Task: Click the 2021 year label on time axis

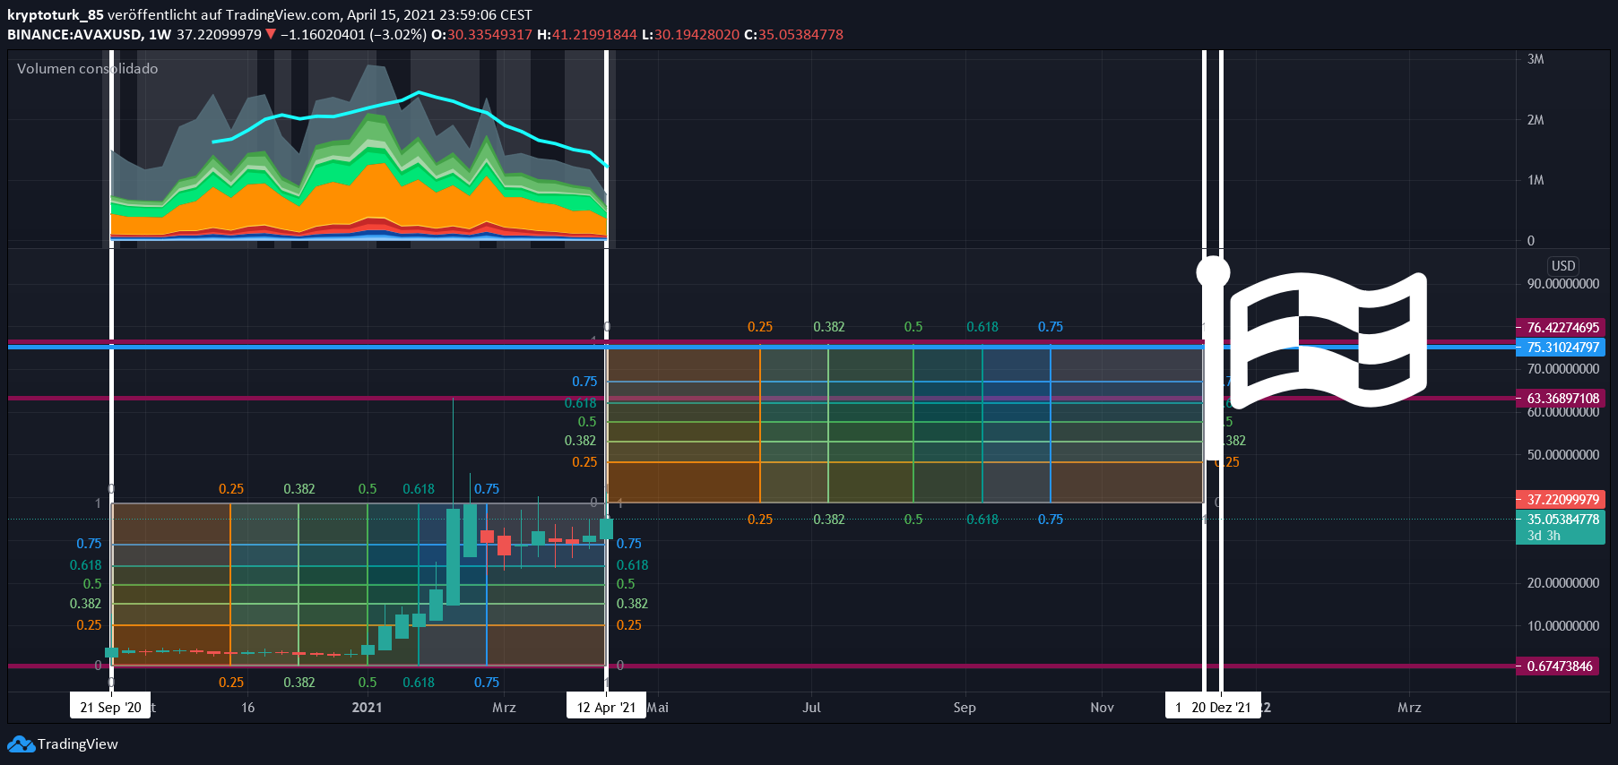Action: pos(367,708)
